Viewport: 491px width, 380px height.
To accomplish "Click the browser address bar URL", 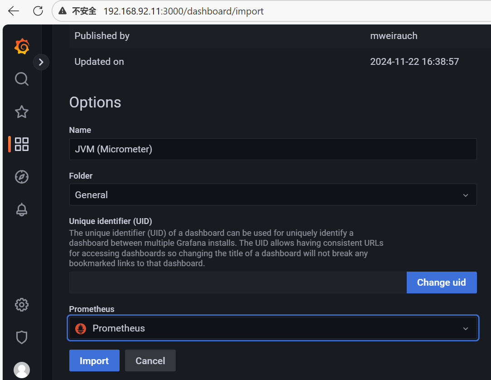I will [x=183, y=11].
